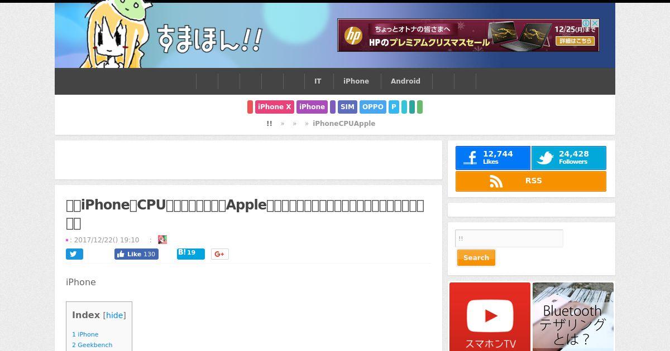670x351 pixels.
Task: Click the 2017/12/22 19:10 post date
Action: [x=107, y=240]
